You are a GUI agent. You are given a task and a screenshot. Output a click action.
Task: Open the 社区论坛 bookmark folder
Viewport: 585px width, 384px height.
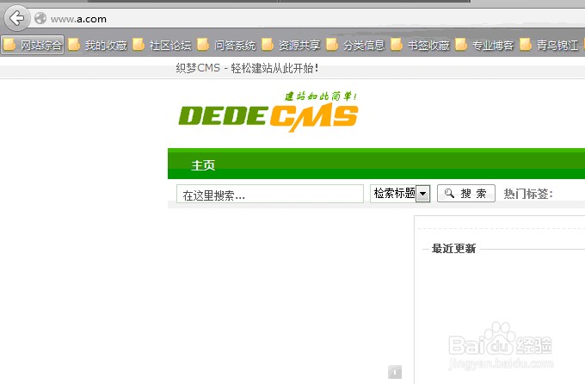pos(163,45)
